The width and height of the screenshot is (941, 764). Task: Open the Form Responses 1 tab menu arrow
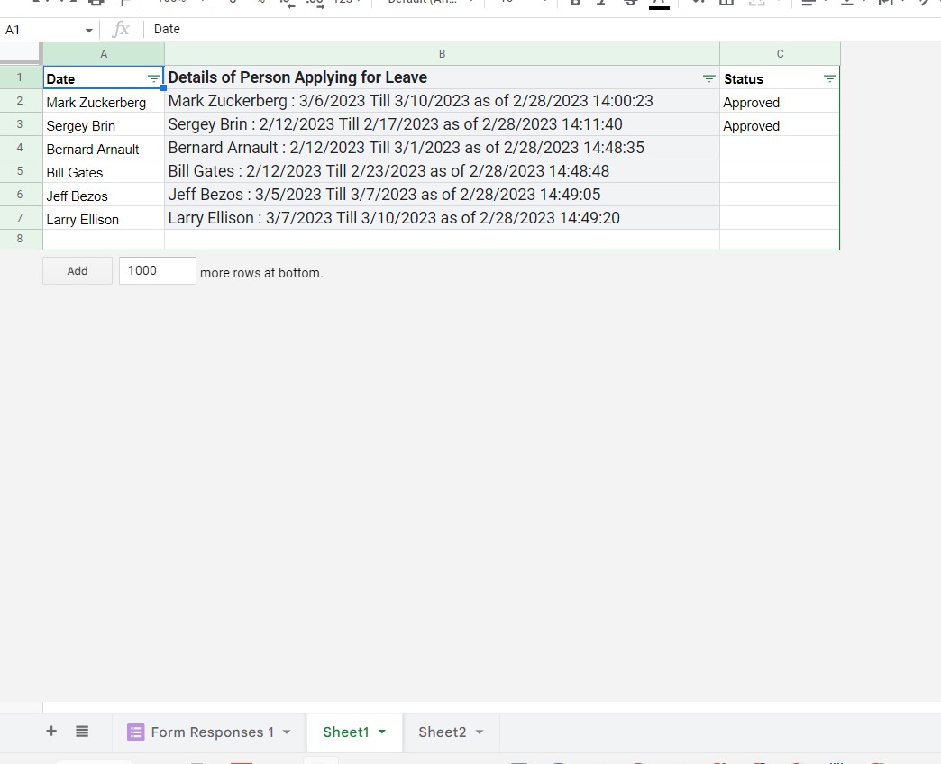[x=287, y=732]
